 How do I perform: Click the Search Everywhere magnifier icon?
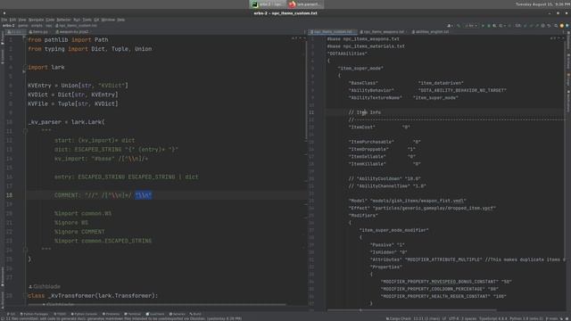click(x=556, y=26)
